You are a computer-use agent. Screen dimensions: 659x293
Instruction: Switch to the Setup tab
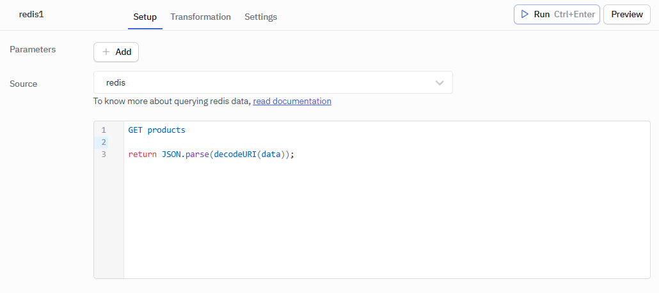(145, 17)
